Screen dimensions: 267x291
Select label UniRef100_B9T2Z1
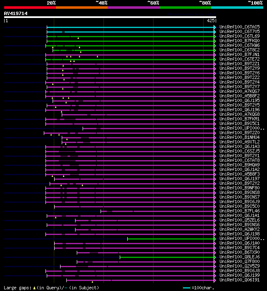click(239, 64)
